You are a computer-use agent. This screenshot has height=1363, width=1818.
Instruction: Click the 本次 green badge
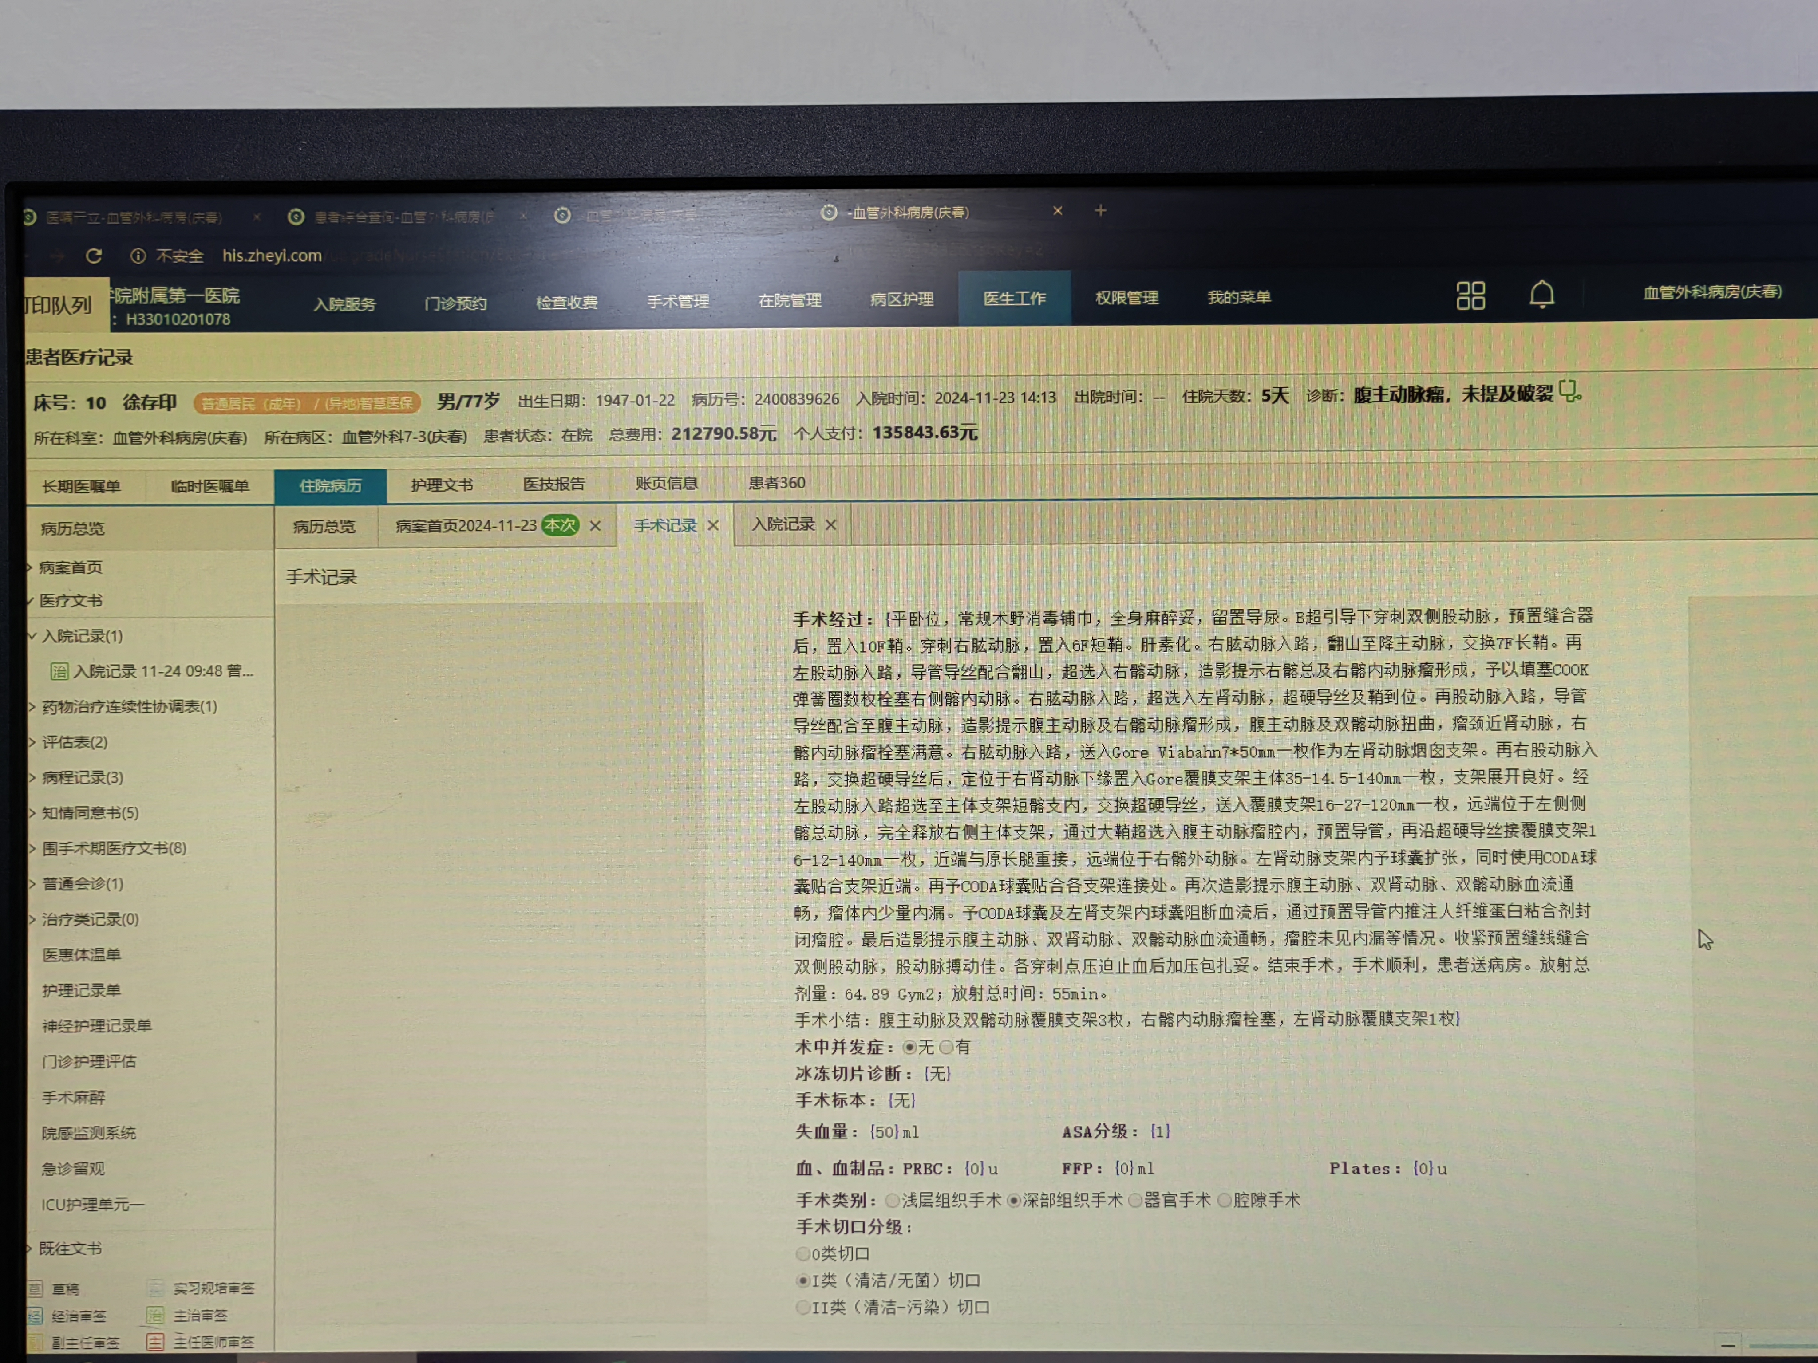(x=560, y=525)
